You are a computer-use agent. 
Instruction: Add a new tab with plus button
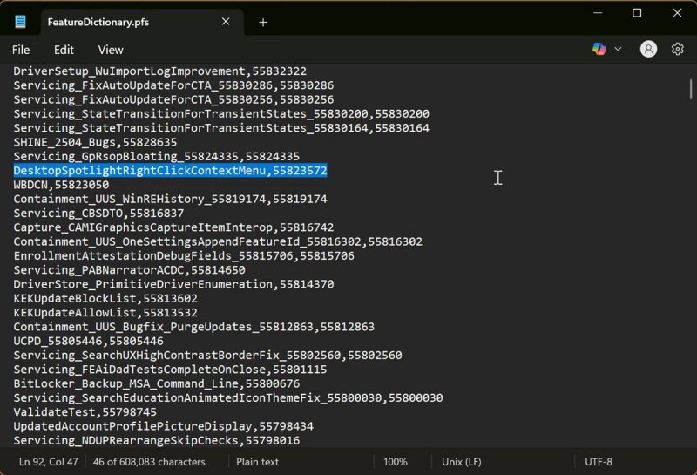coord(263,23)
